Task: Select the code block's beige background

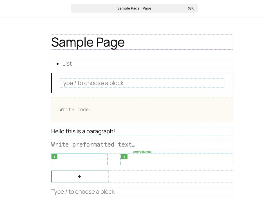Action: [169, 109]
